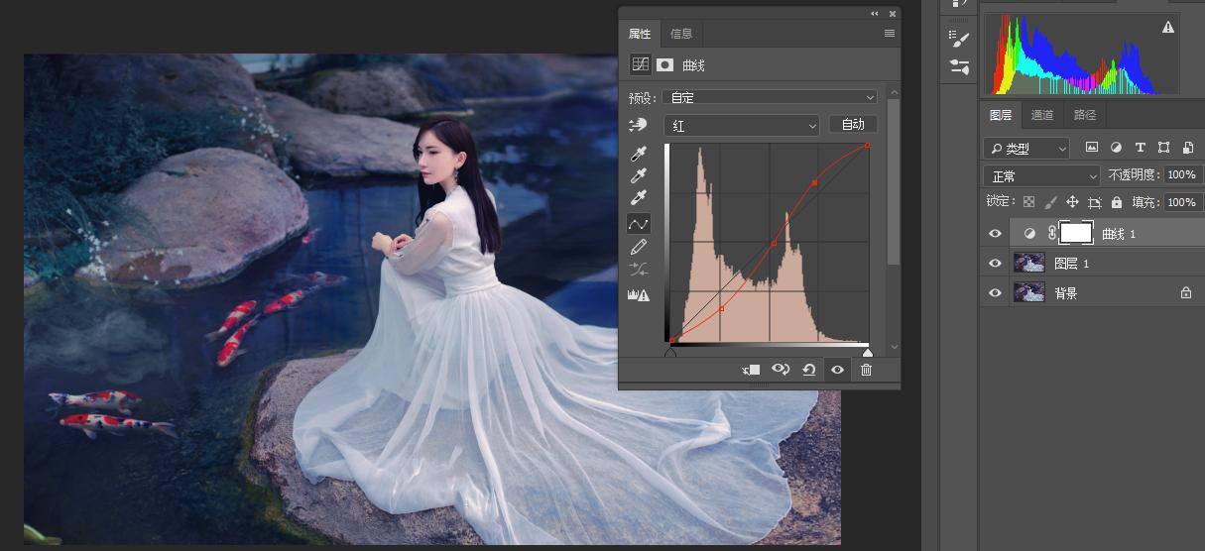Click the mask icon beside 曲线 label
The image size is (1205, 551).
(x=664, y=64)
